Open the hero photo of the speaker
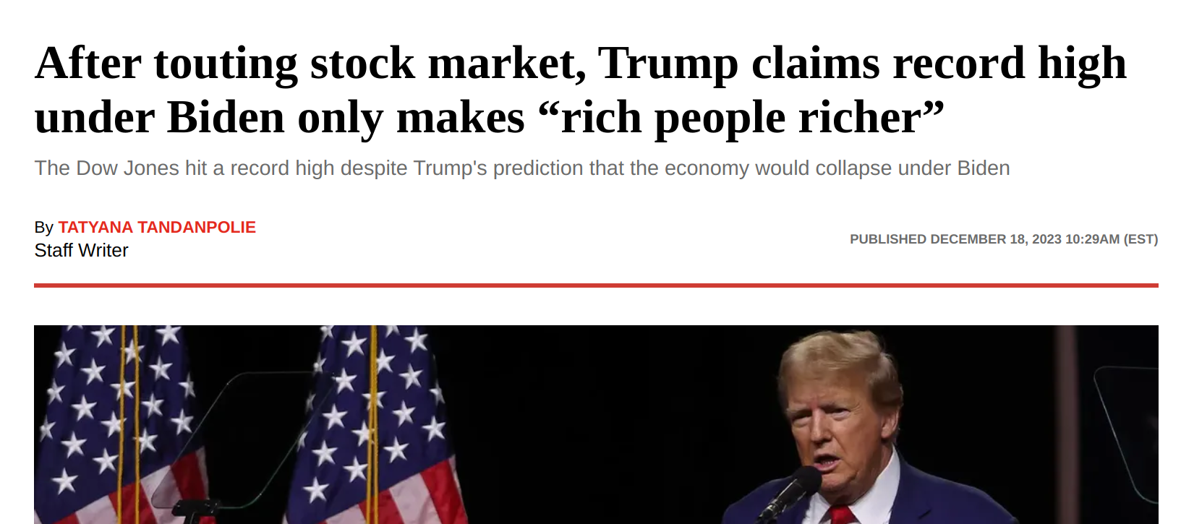 coord(596,424)
